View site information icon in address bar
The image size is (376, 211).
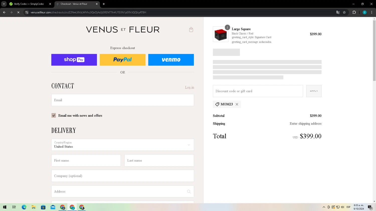point(27,12)
